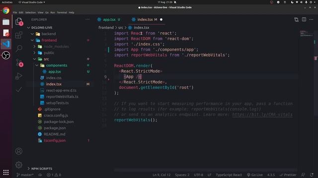Viewport: 318px width, 178px height.
Task: Click Go Live in status bar
Action: (254, 175)
